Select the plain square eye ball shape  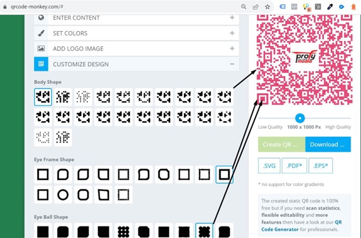click(x=43, y=231)
